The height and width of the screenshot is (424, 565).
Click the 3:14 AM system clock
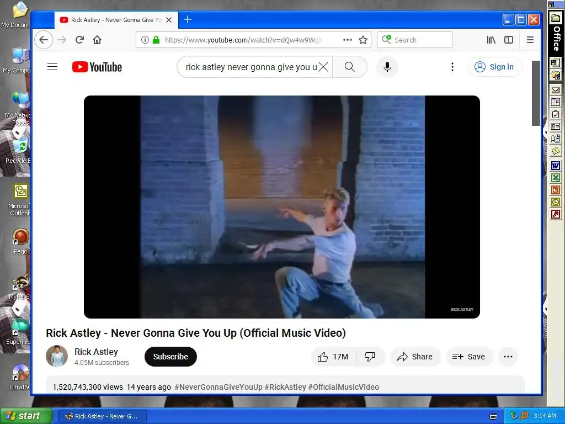(x=545, y=416)
